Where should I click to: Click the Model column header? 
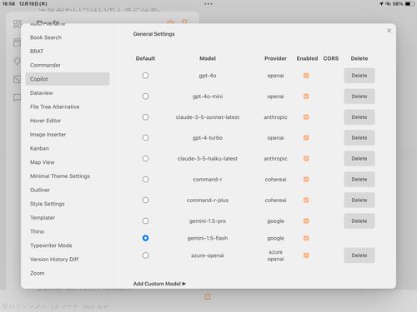pos(208,58)
